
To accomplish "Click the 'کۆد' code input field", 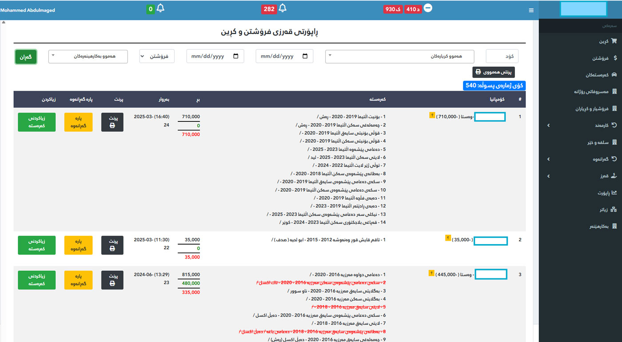I will (502, 56).
